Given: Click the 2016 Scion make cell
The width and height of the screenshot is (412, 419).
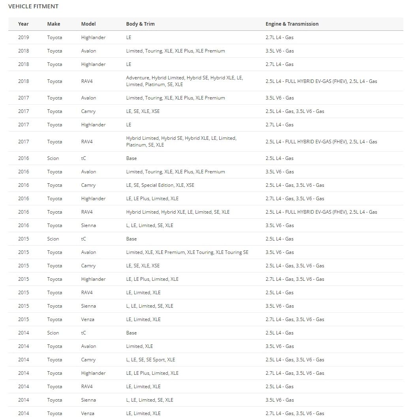Looking at the screenshot, I should point(53,158).
